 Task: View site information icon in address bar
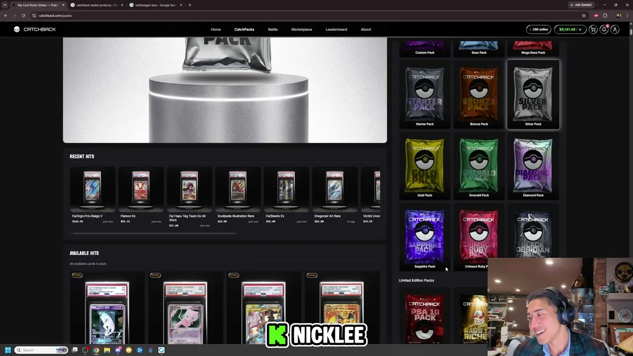(x=34, y=15)
